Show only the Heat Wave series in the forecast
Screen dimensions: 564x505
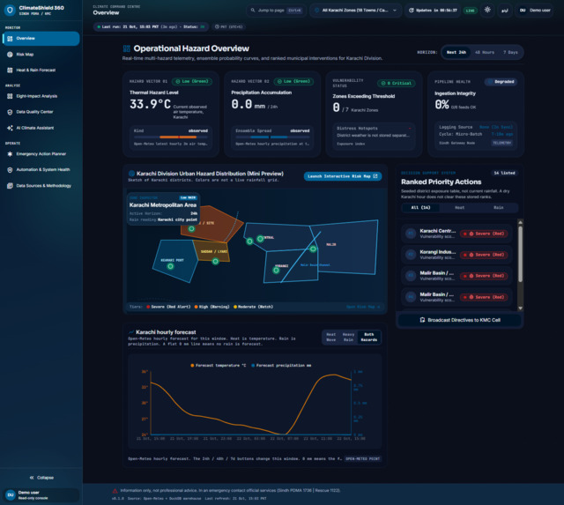331,337
